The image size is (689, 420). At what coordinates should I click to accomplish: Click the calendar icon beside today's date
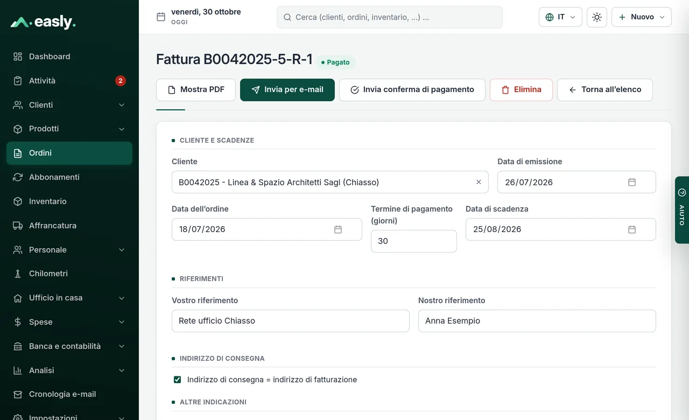click(160, 17)
